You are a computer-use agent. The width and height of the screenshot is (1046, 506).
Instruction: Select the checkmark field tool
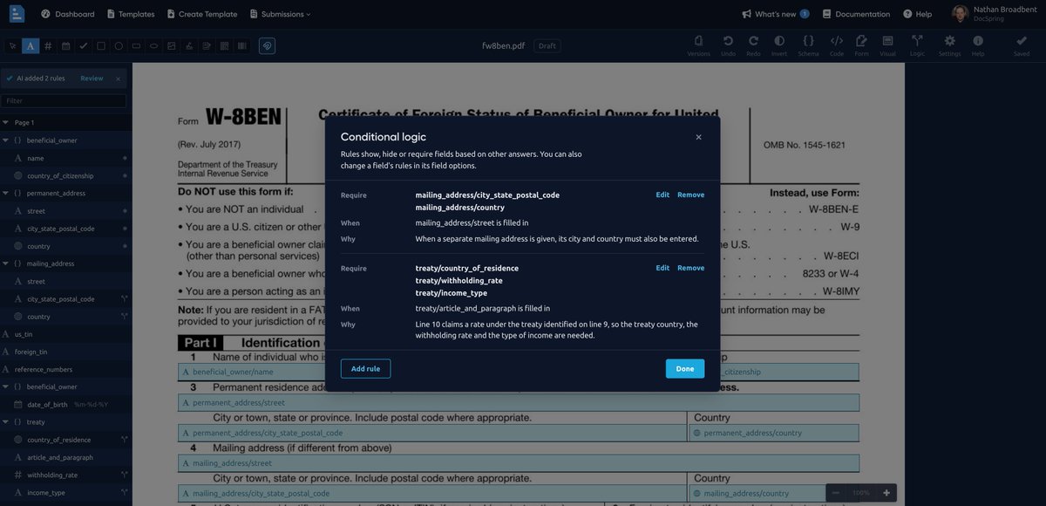pyautogui.click(x=83, y=45)
